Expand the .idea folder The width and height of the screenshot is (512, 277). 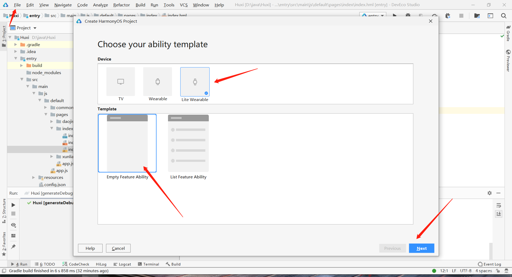[x=16, y=51]
